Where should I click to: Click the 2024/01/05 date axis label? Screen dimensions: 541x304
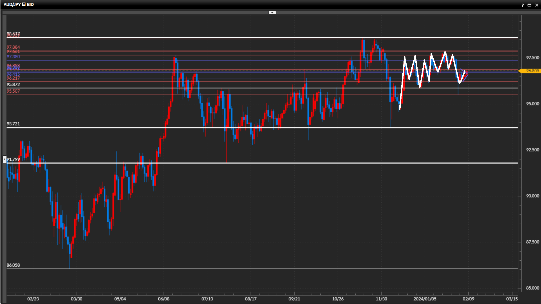tap(425, 299)
